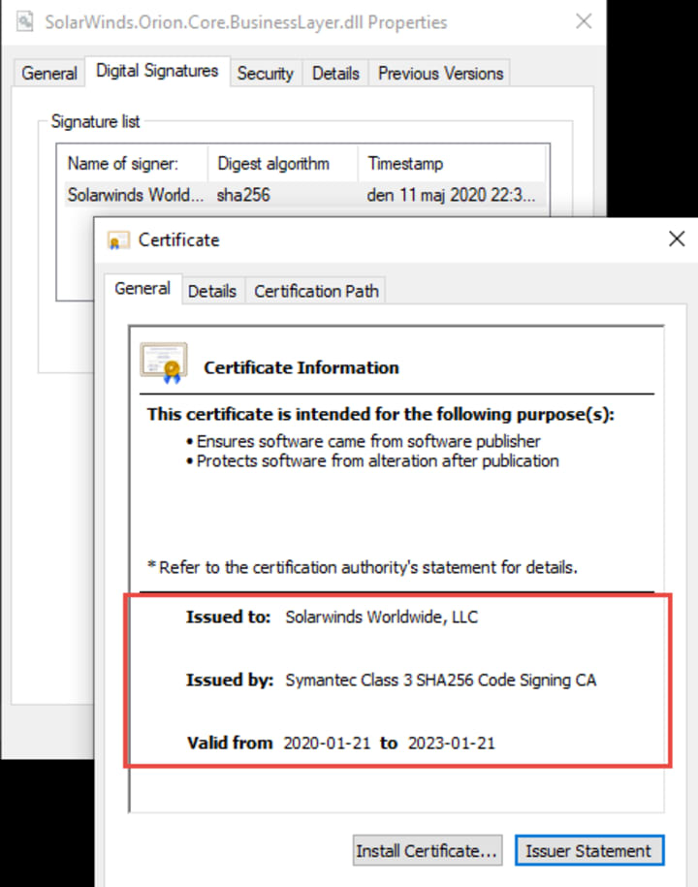This screenshot has width=698, height=887.
Task: Open Details tab in Certificate dialog
Action: [212, 292]
